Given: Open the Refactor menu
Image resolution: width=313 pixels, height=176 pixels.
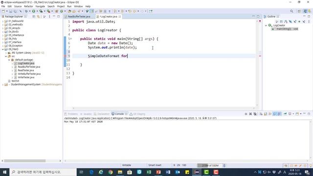Looking at the screenshot, I should tap(28, 6).
